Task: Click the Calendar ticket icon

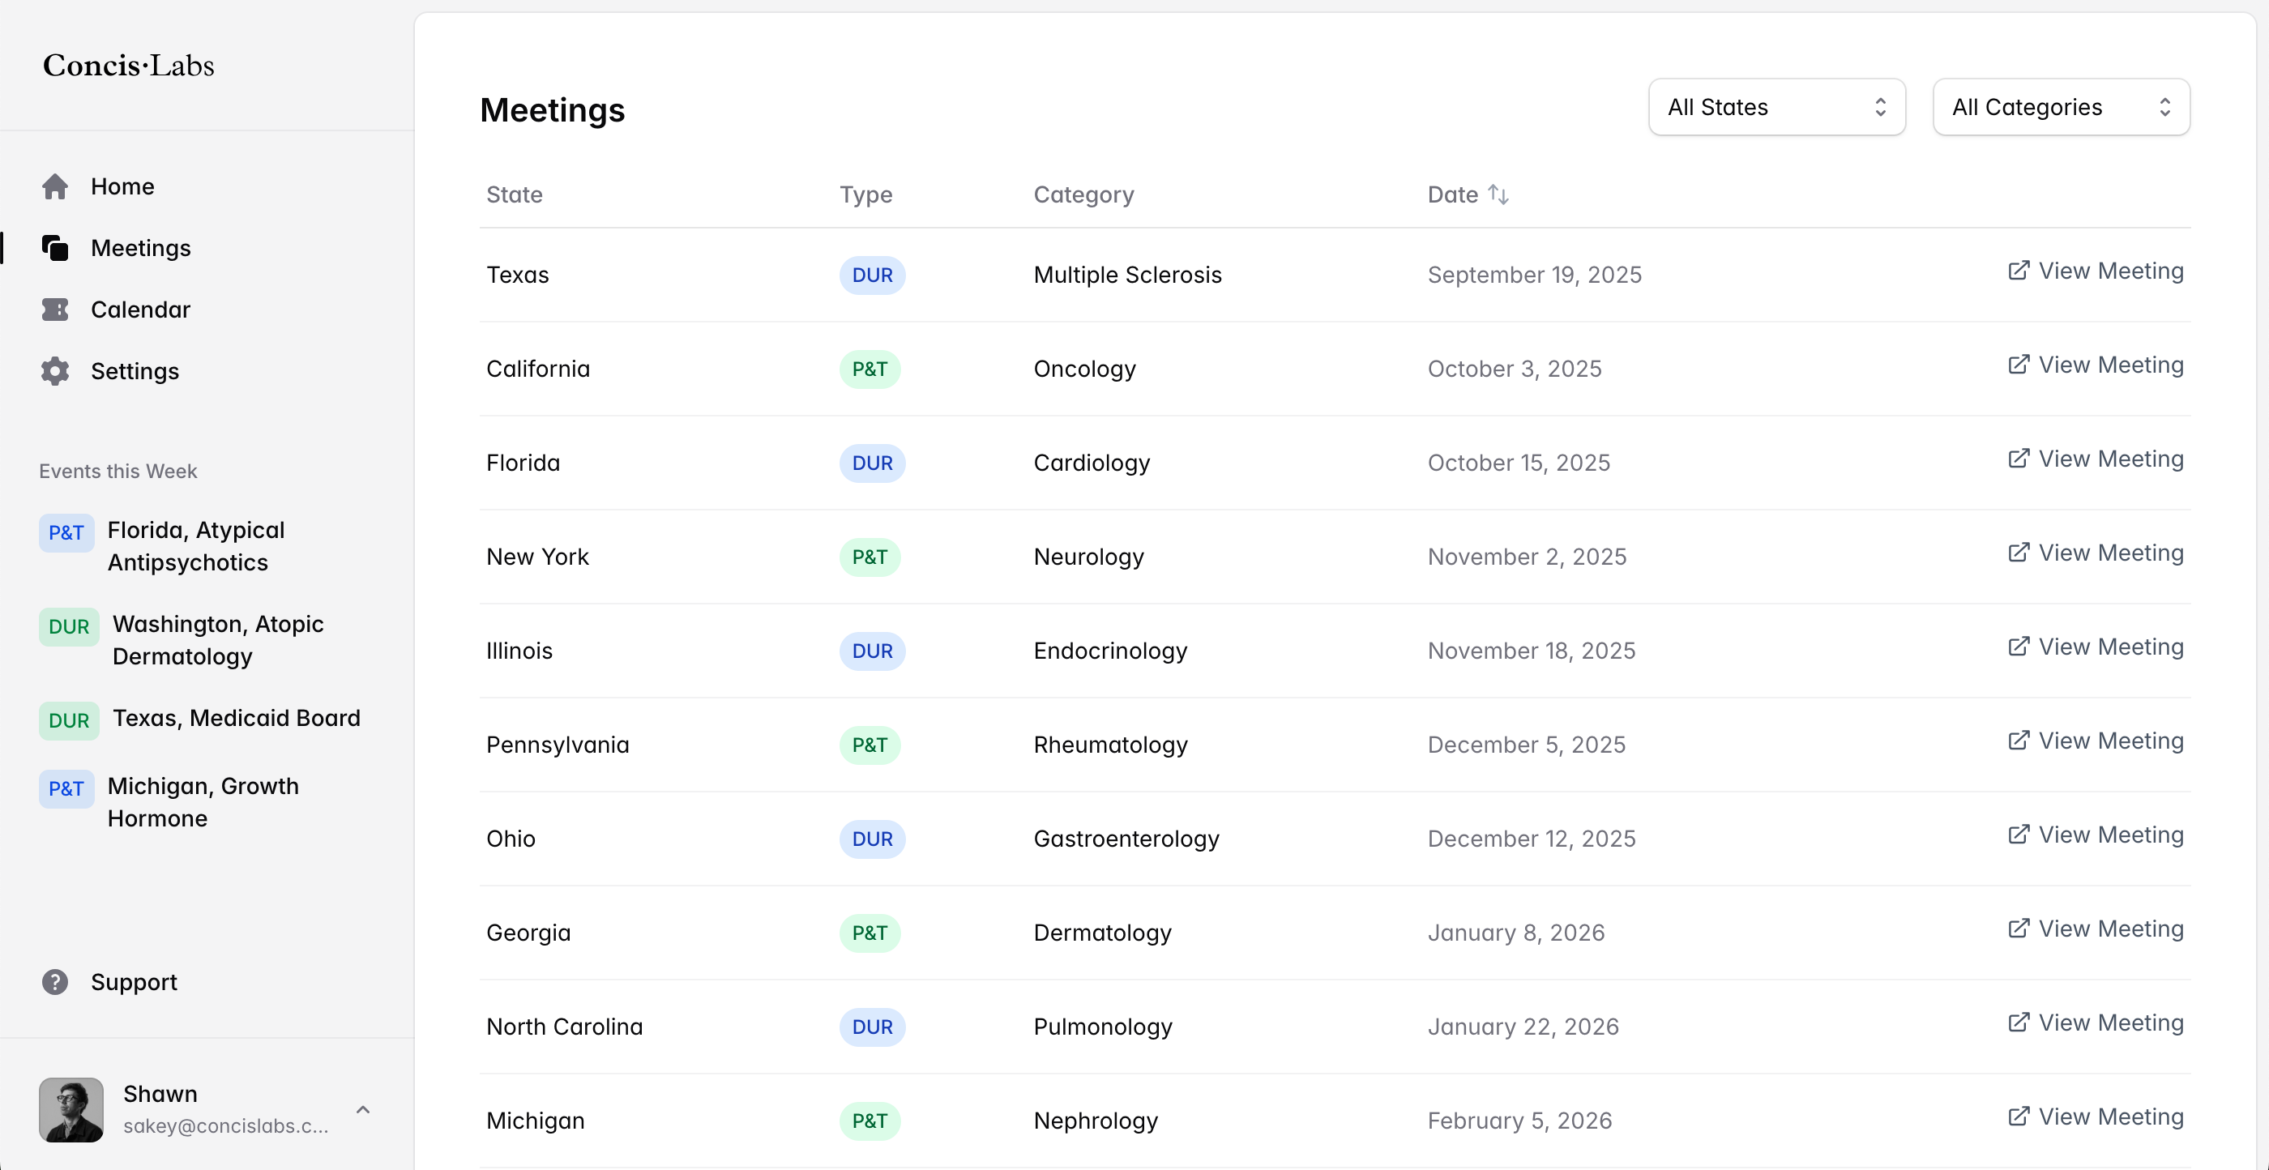Action: coord(54,310)
